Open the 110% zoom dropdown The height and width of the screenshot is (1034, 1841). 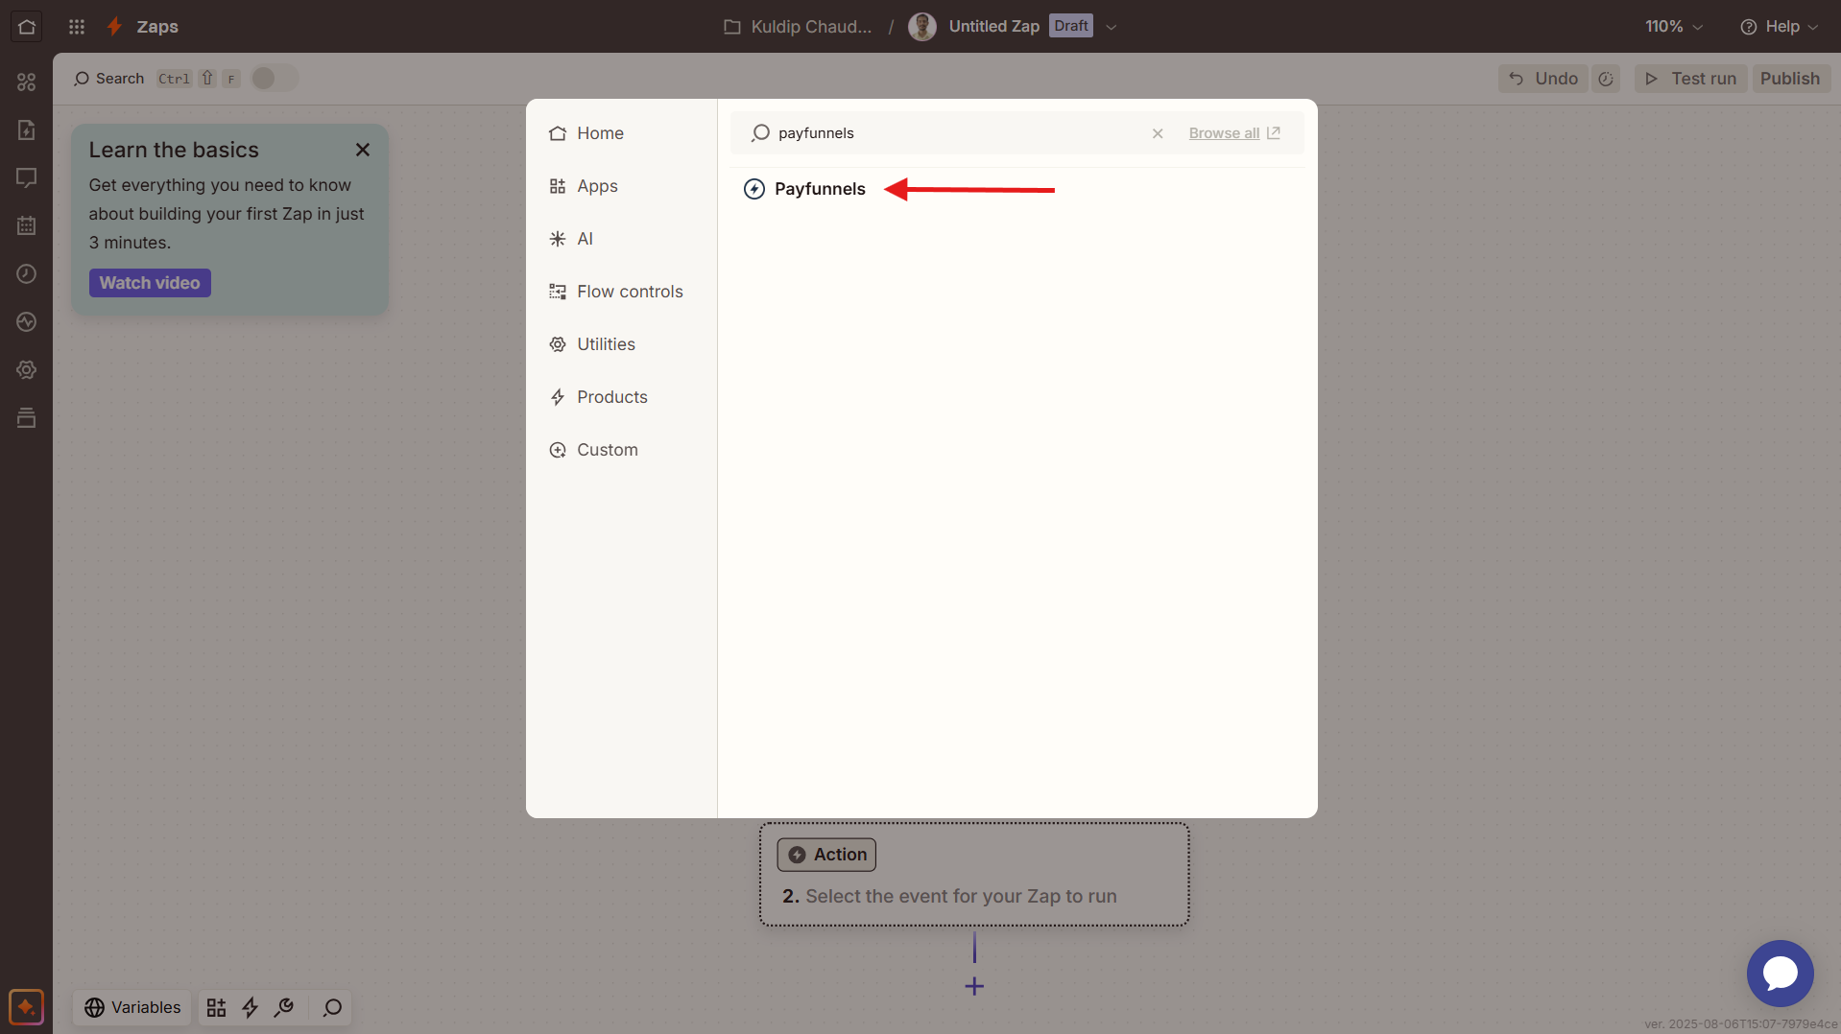tap(1674, 27)
